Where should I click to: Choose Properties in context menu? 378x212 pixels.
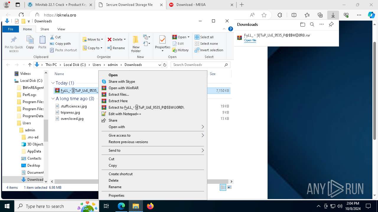click(x=152, y=196)
